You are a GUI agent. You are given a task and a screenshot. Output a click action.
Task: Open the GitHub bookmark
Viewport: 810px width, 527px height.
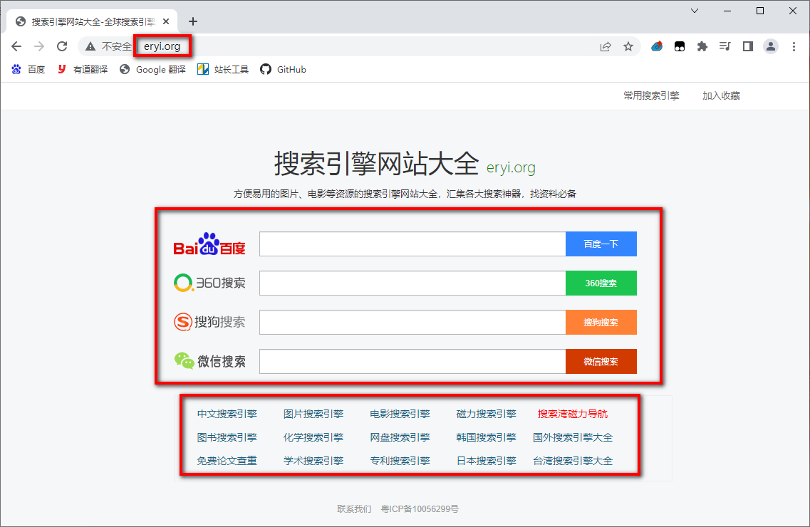[x=283, y=70]
